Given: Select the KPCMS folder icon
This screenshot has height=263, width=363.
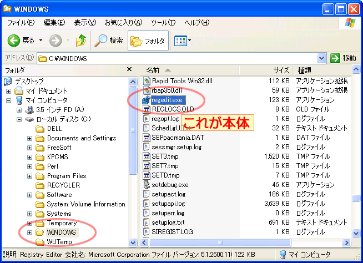Looking at the screenshot, I should click(40, 157).
